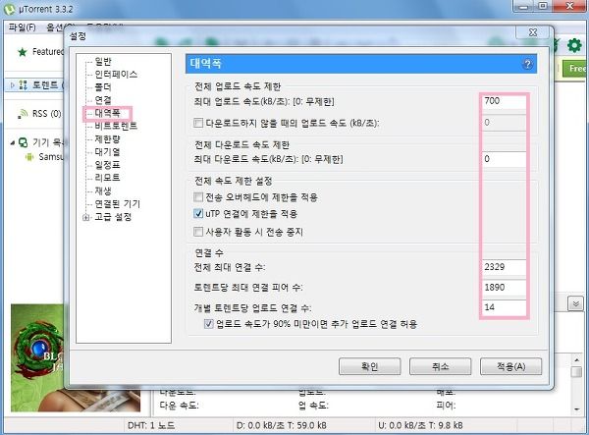Image resolution: width=589 pixels, height=435 pixels.
Task: Click the 다운 속도: label in the info pane
Action: (x=179, y=406)
